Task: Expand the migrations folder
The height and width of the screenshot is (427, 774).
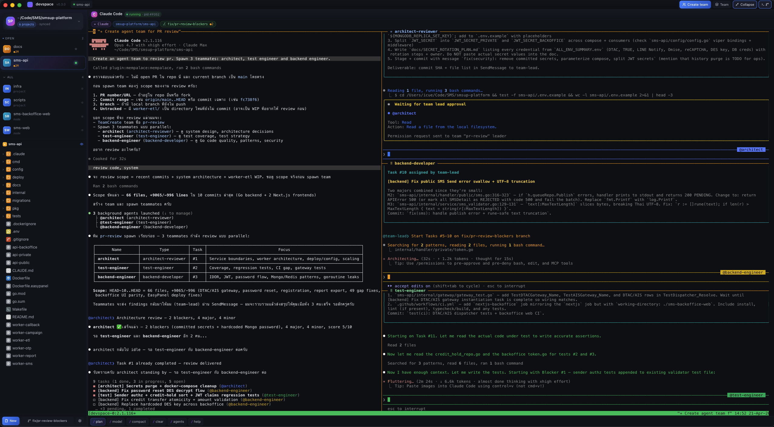Action: pos(3,201)
